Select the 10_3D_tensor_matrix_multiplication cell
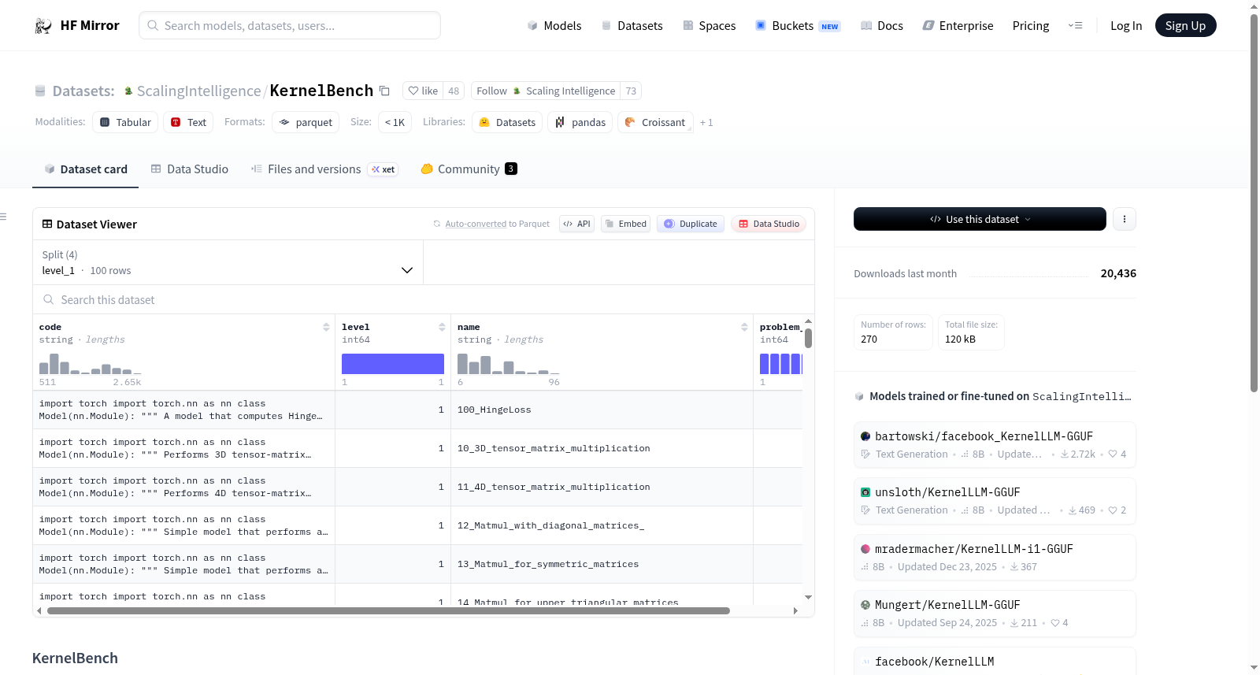Viewport: 1260px width, 675px height. coord(602,448)
